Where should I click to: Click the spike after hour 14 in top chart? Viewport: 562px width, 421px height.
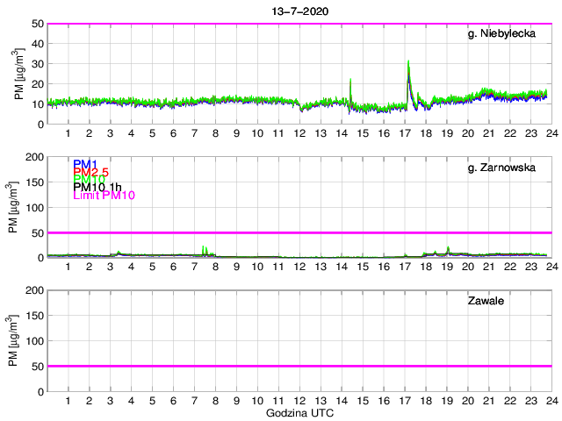click(x=350, y=81)
